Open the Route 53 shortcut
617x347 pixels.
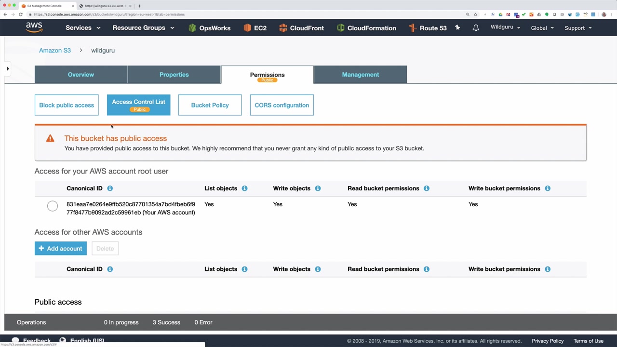(428, 28)
